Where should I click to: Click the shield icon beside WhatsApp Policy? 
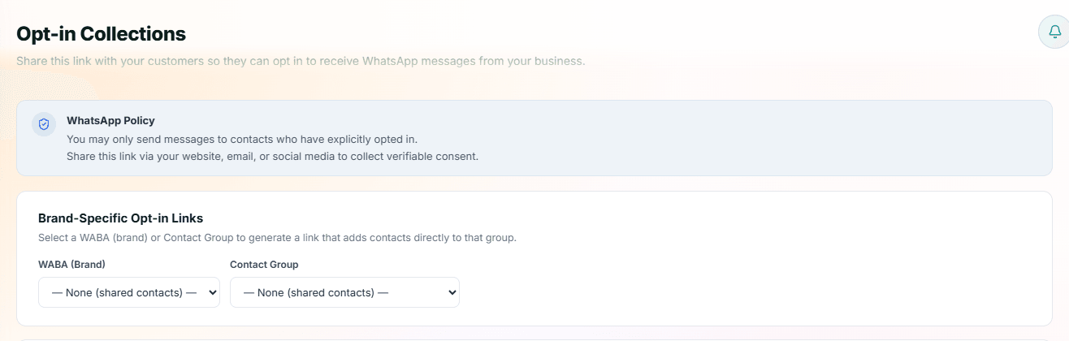coord(44,124)
